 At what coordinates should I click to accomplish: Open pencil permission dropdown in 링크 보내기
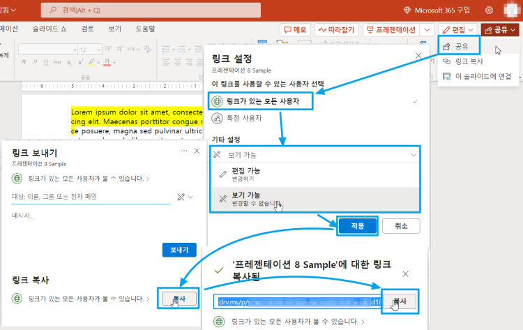click(x=185, y=197)
